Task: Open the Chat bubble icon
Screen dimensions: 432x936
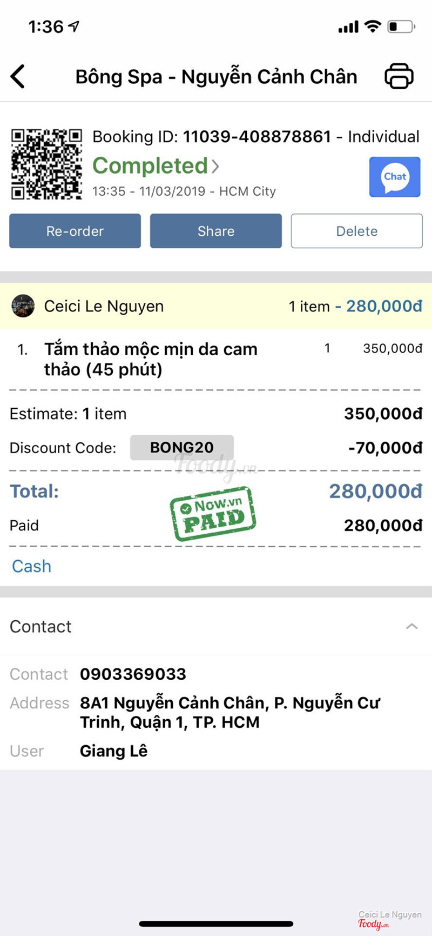Action: (395, 177)
